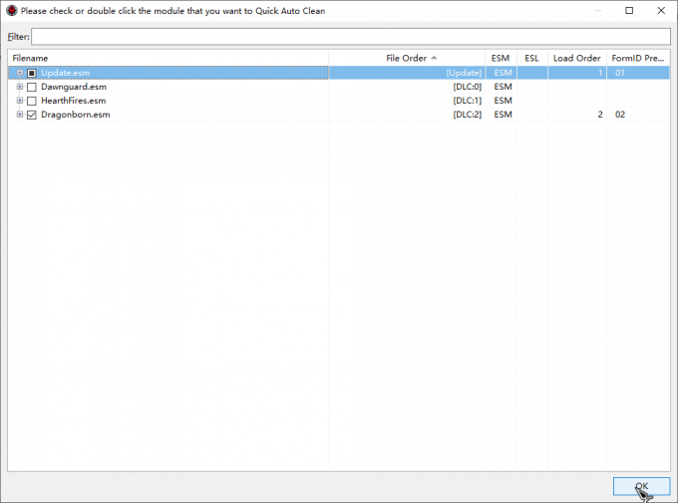Expand the Dragonborn.esm tree node
678x503 pixels.
coord(20,115)
